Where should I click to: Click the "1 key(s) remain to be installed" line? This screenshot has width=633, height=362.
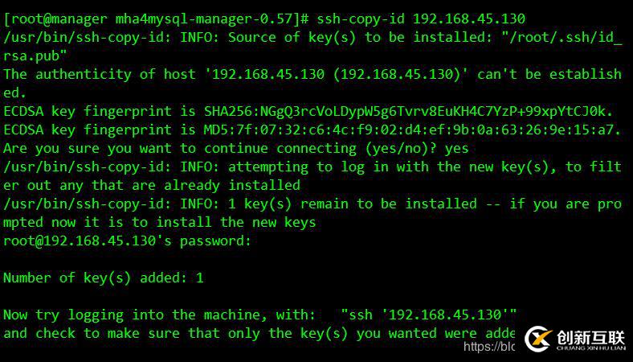point(312,204)
